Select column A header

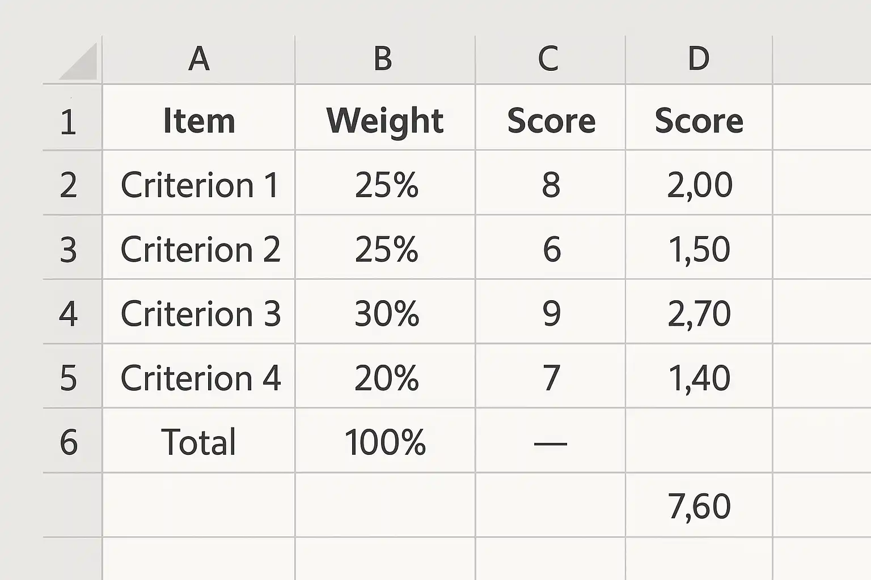click(x=198, y=59)
